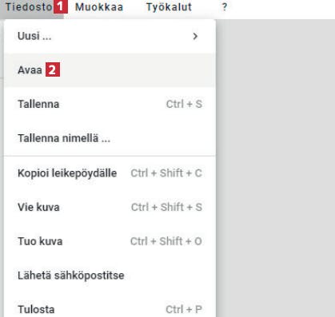The height and width of the screenshot is (317, 335).
Task: Choose Avaa to open a file
Action: 110,70
